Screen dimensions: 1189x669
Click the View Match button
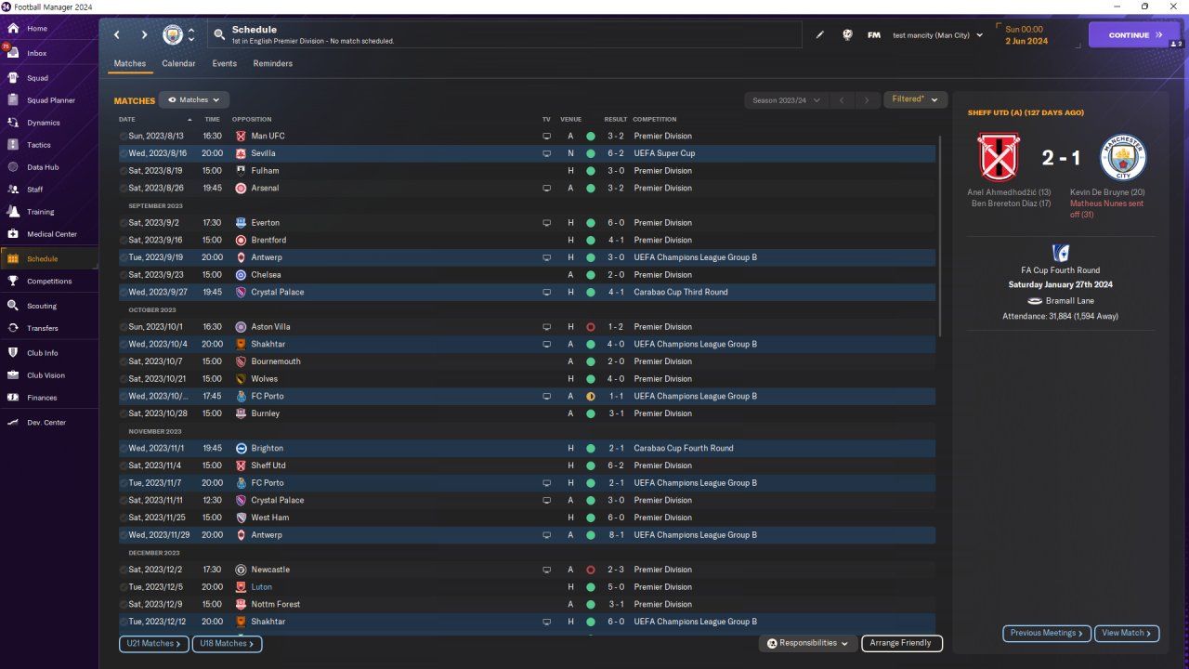[1127, 633]
